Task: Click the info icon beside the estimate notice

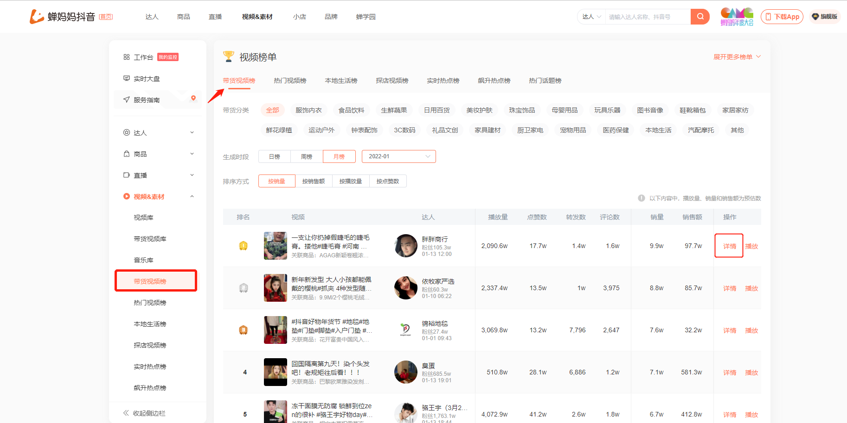Action: pos(642,198)
